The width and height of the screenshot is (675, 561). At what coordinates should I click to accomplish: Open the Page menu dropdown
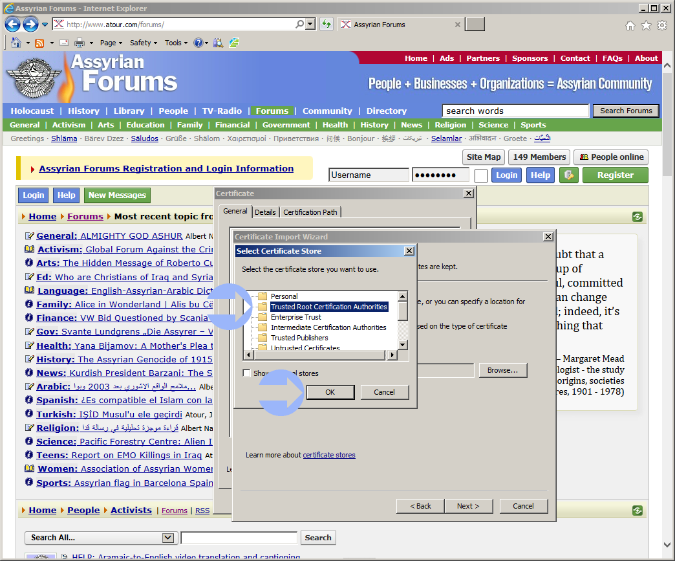tap(111, 43)
